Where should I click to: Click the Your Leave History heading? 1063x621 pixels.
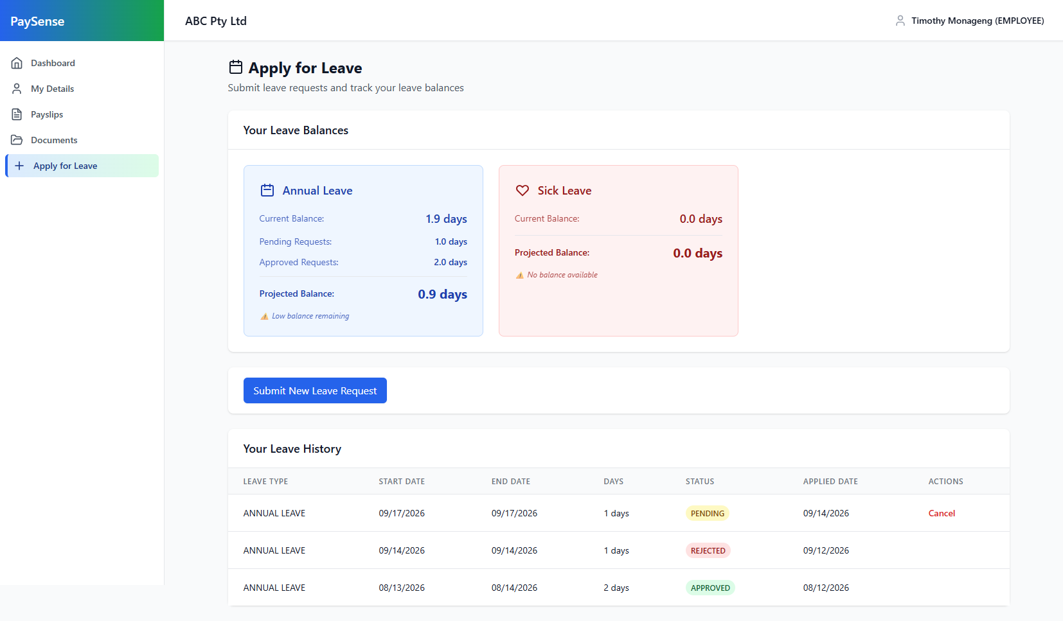click(x=292, y=449)
